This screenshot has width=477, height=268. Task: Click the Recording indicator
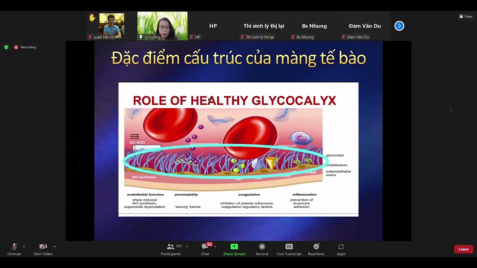click(25, 47)
